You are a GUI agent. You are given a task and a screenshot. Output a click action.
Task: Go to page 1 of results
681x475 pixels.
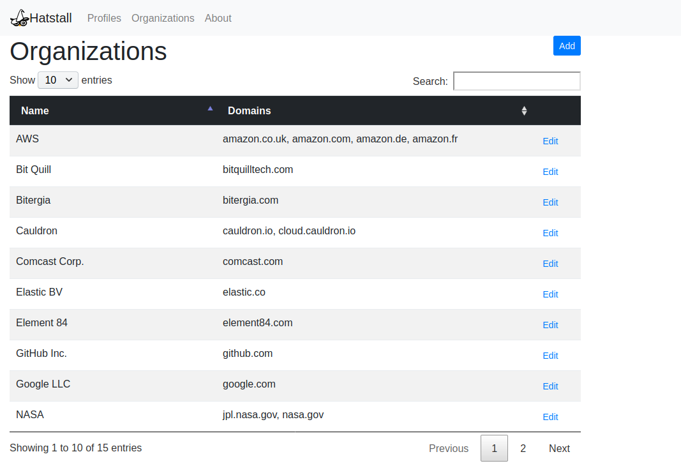point(494,448)
